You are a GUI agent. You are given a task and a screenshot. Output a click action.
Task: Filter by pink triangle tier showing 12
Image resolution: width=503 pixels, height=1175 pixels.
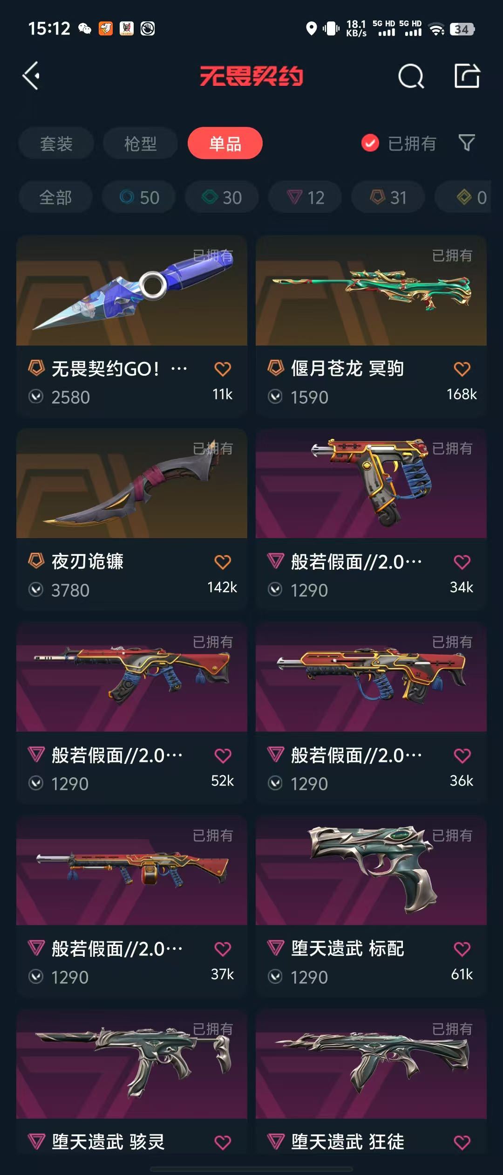coord(305,197)
